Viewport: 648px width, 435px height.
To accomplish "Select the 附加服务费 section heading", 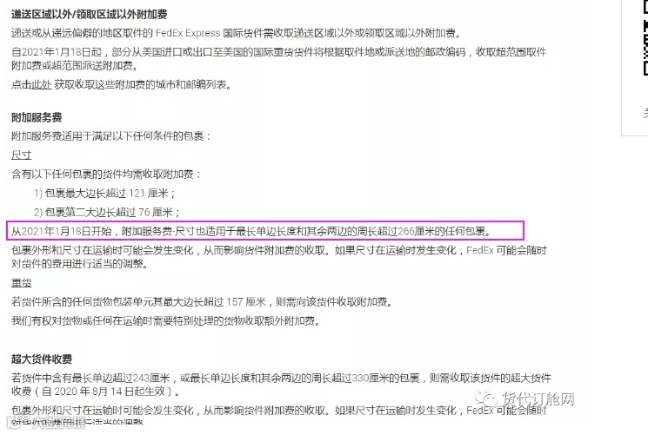I will tap(37, 117).
